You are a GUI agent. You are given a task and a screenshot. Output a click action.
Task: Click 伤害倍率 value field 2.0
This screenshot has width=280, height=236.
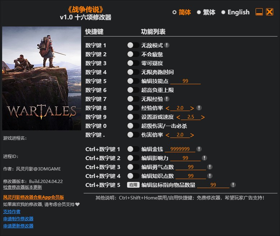(180, 135)
